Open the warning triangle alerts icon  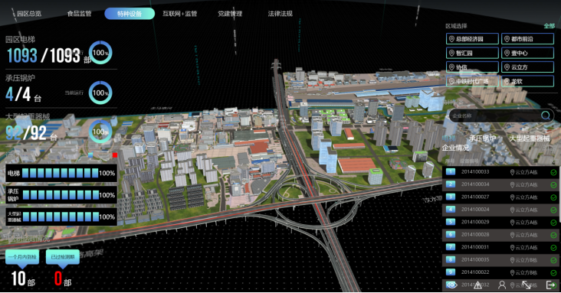click(477, 285)
